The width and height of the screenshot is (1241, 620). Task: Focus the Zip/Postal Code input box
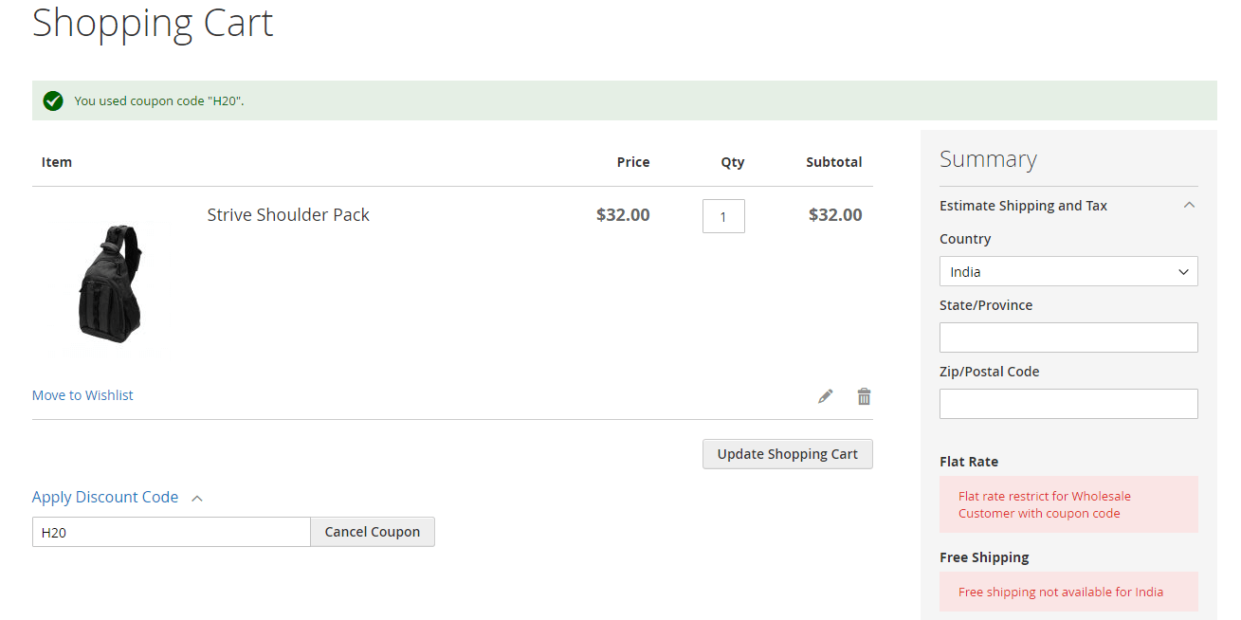point(1068,404)
